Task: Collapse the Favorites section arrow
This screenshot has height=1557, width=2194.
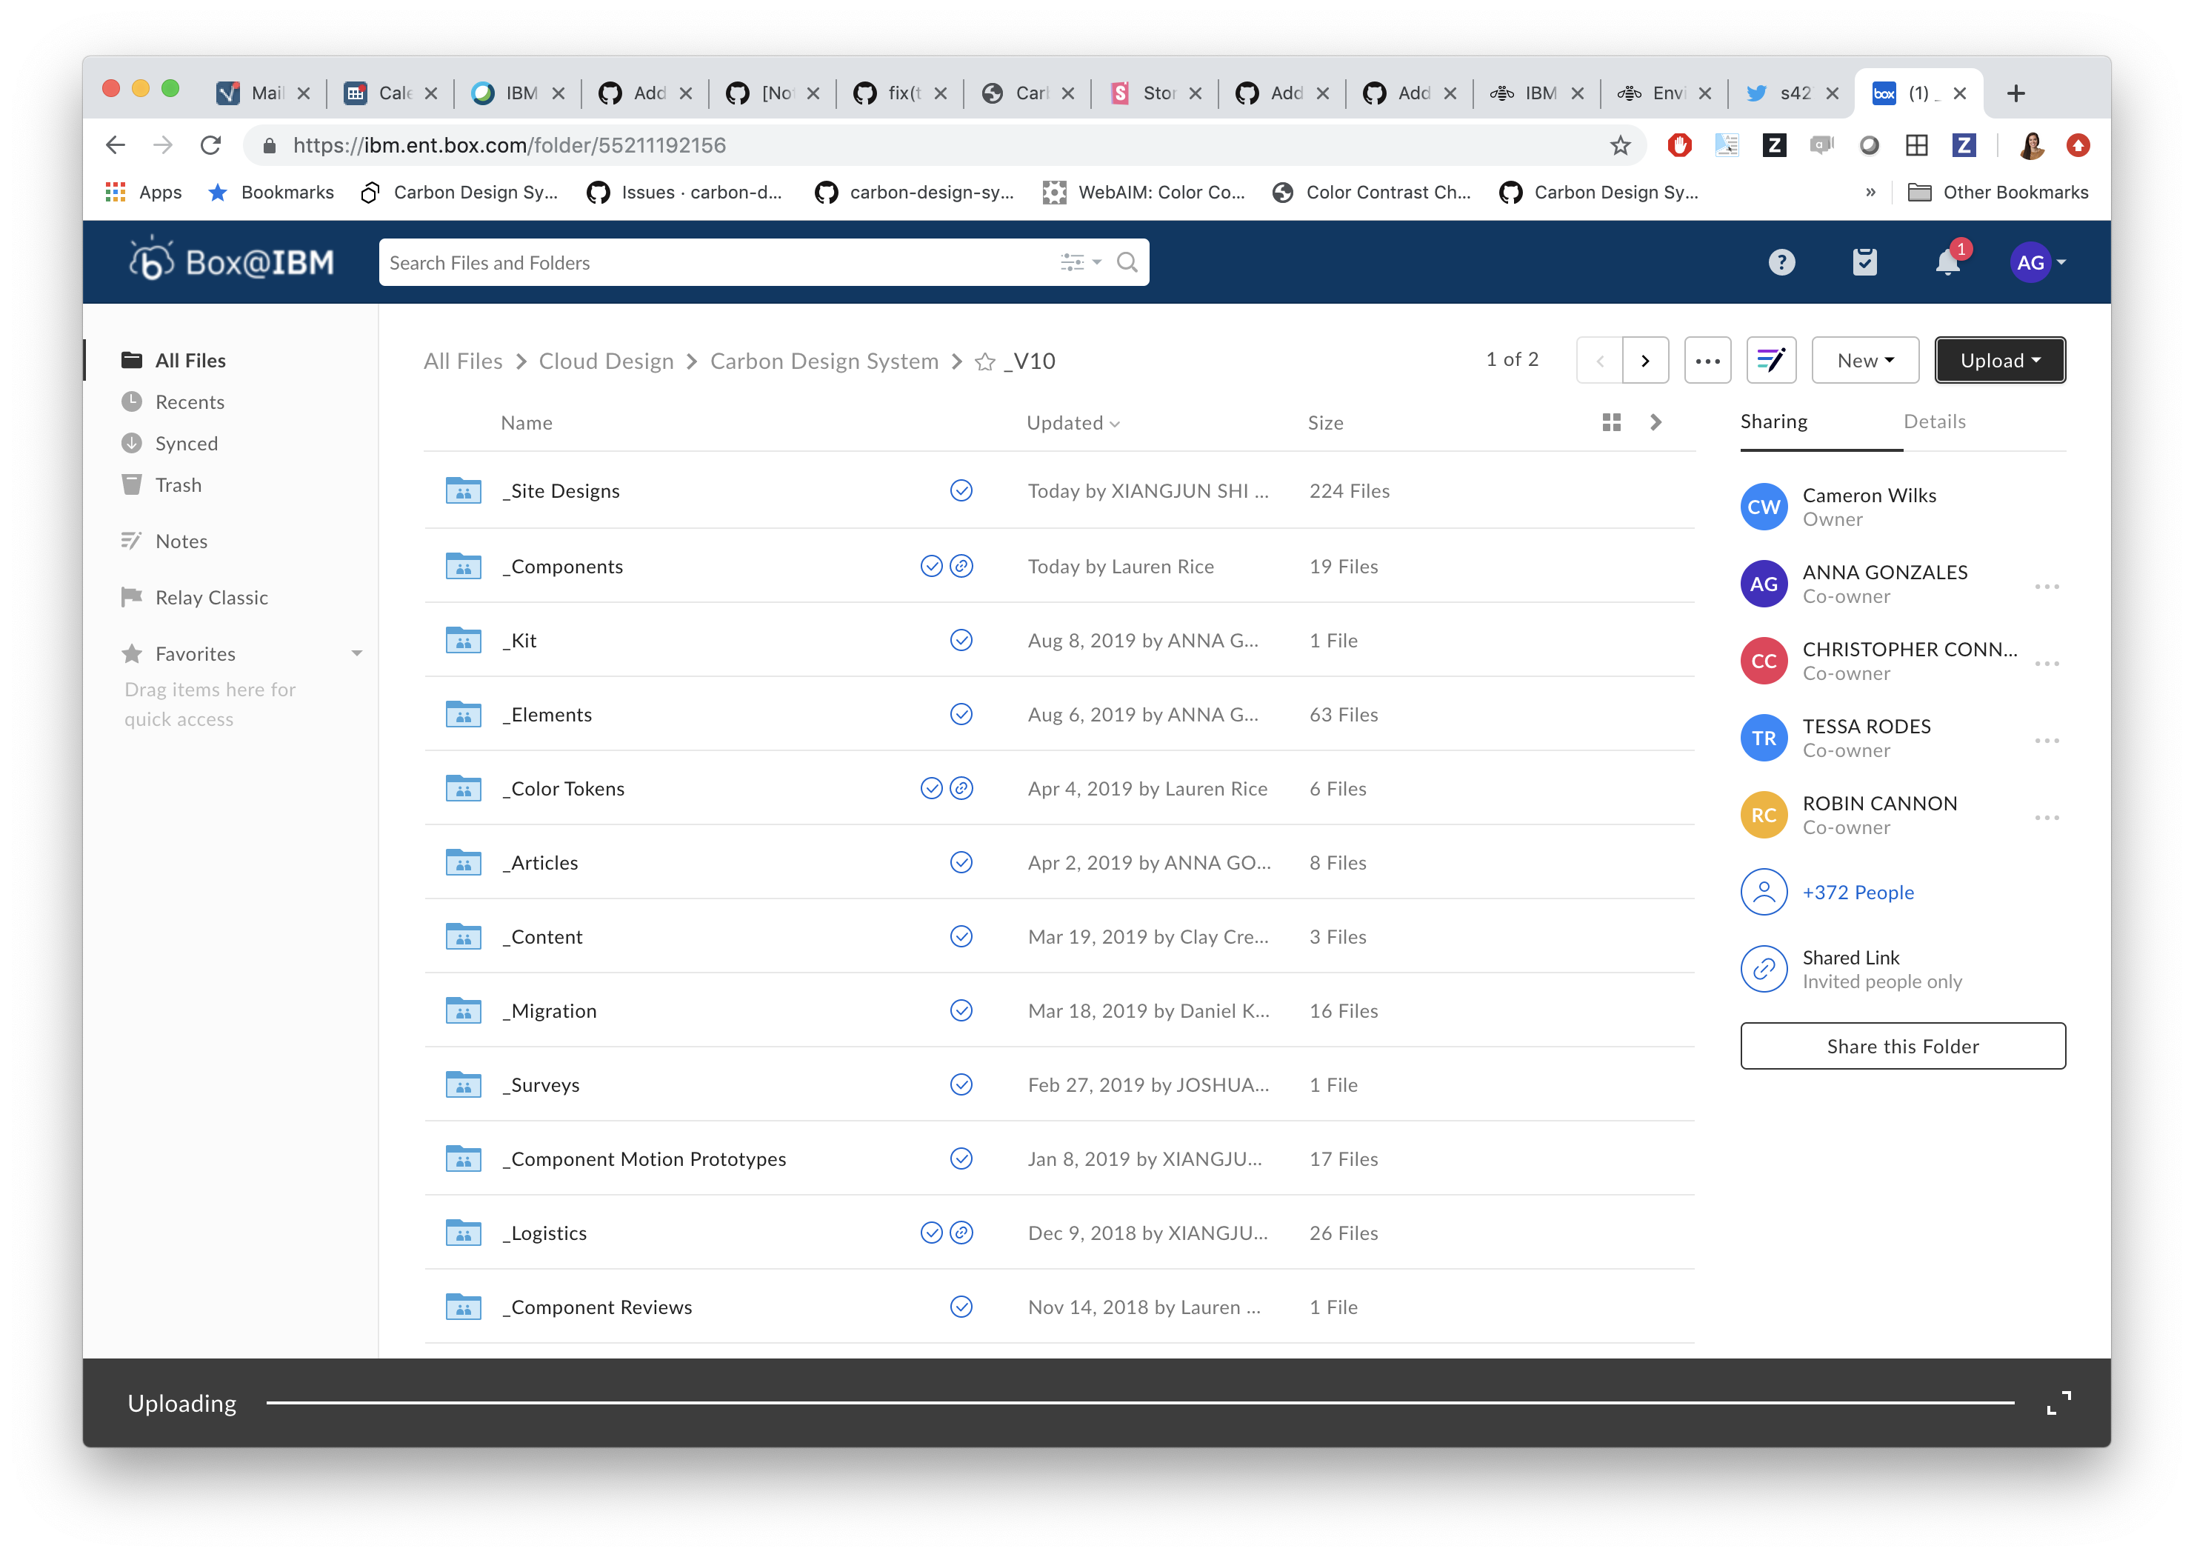Action: (356, 654)
